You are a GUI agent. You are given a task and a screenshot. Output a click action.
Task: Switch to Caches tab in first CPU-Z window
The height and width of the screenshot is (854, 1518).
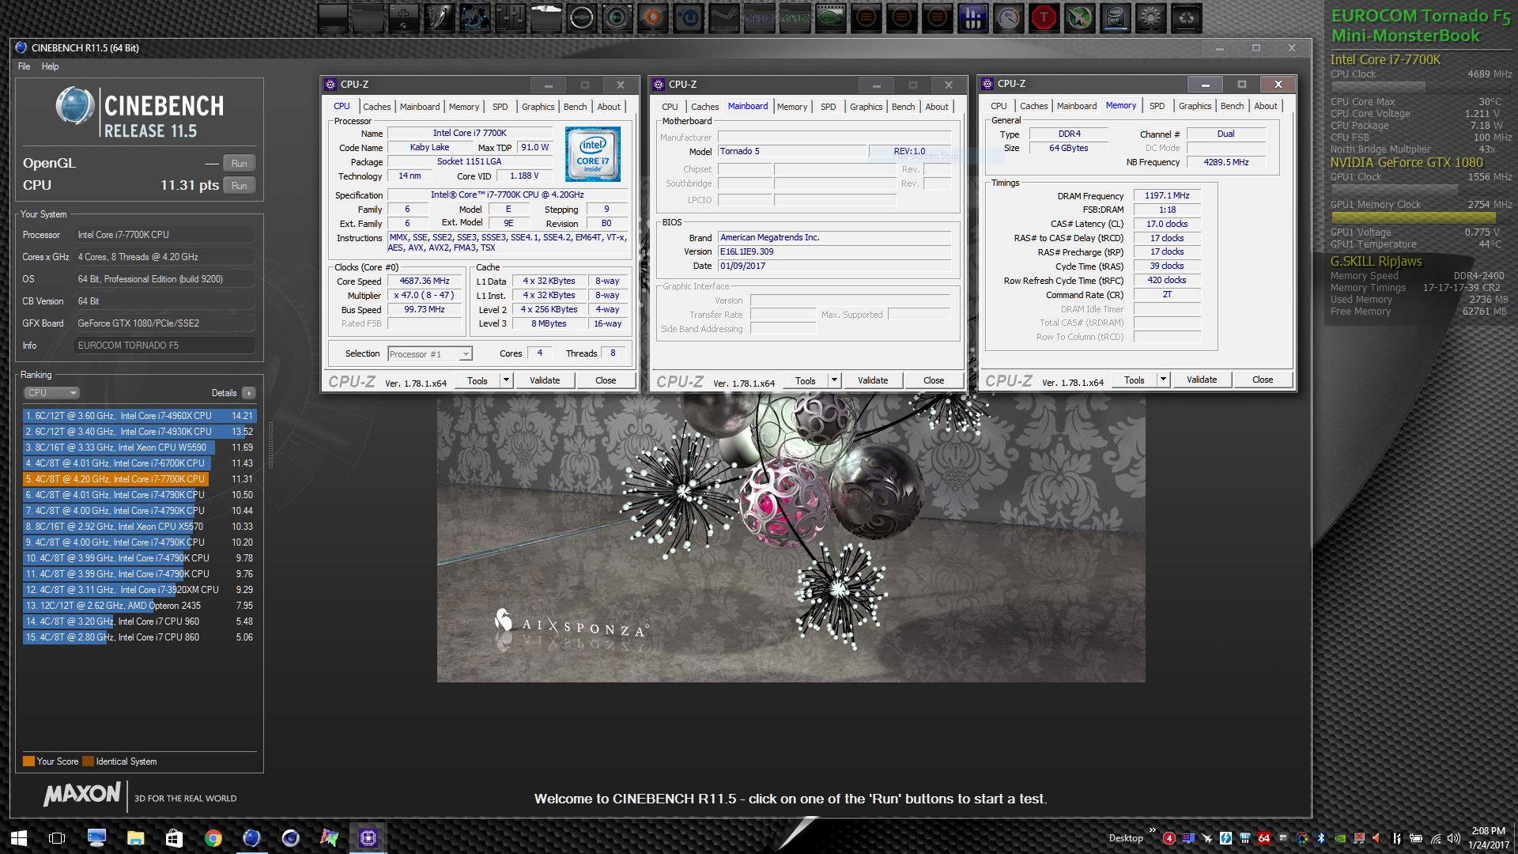point(376,107)
